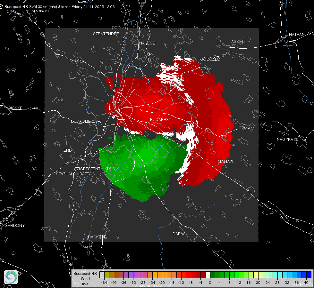Click the DUNAKESZI town label
Screen dimensions: 314x288
point(144,43)
